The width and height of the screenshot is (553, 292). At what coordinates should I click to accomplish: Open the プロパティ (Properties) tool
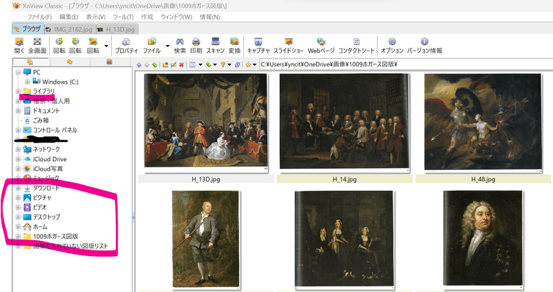click(x=126, y=46)
